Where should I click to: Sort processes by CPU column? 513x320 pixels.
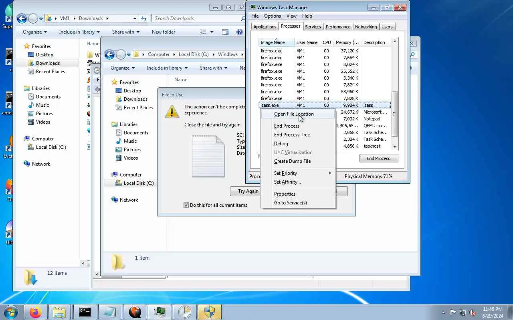327,42
